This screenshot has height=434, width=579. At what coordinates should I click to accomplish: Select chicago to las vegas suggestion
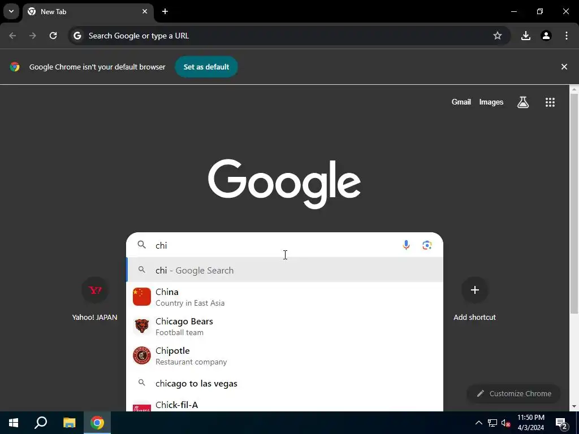[x=285, y=384]
